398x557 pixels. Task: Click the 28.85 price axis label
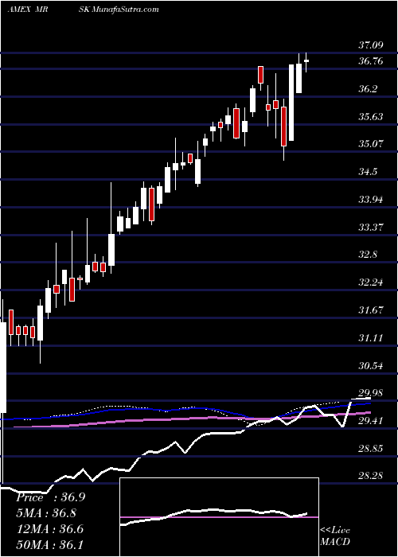pos(371,449)
